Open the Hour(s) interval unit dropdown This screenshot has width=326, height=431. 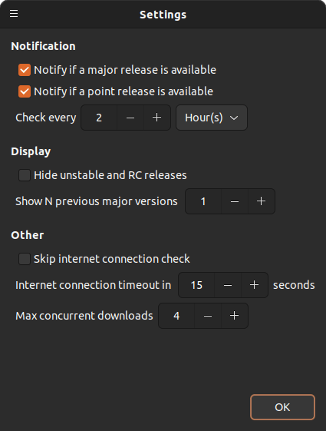[212, 118]
